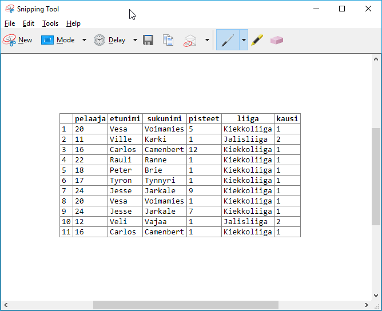Open the Edit menu
This screenshot has width=382, height=311.
point(29,23)
